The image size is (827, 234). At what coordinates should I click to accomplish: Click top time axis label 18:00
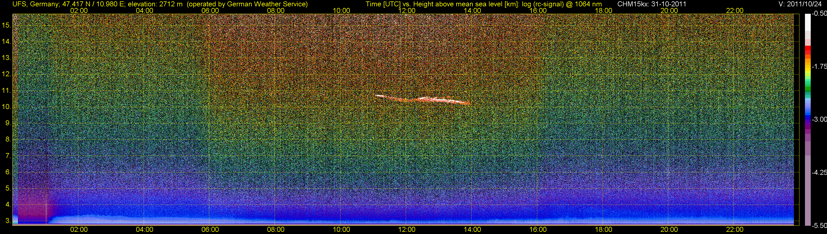pyautogui.click(x=603, y=10)
